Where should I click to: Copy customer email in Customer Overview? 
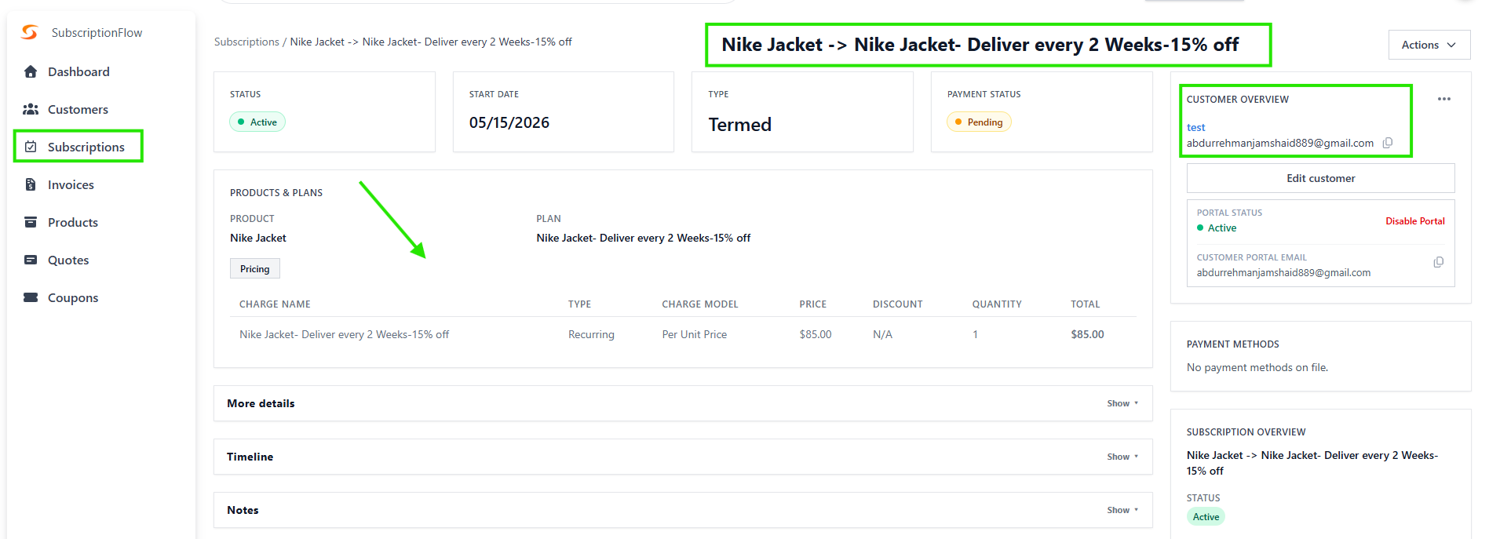tap(1388, 143)
